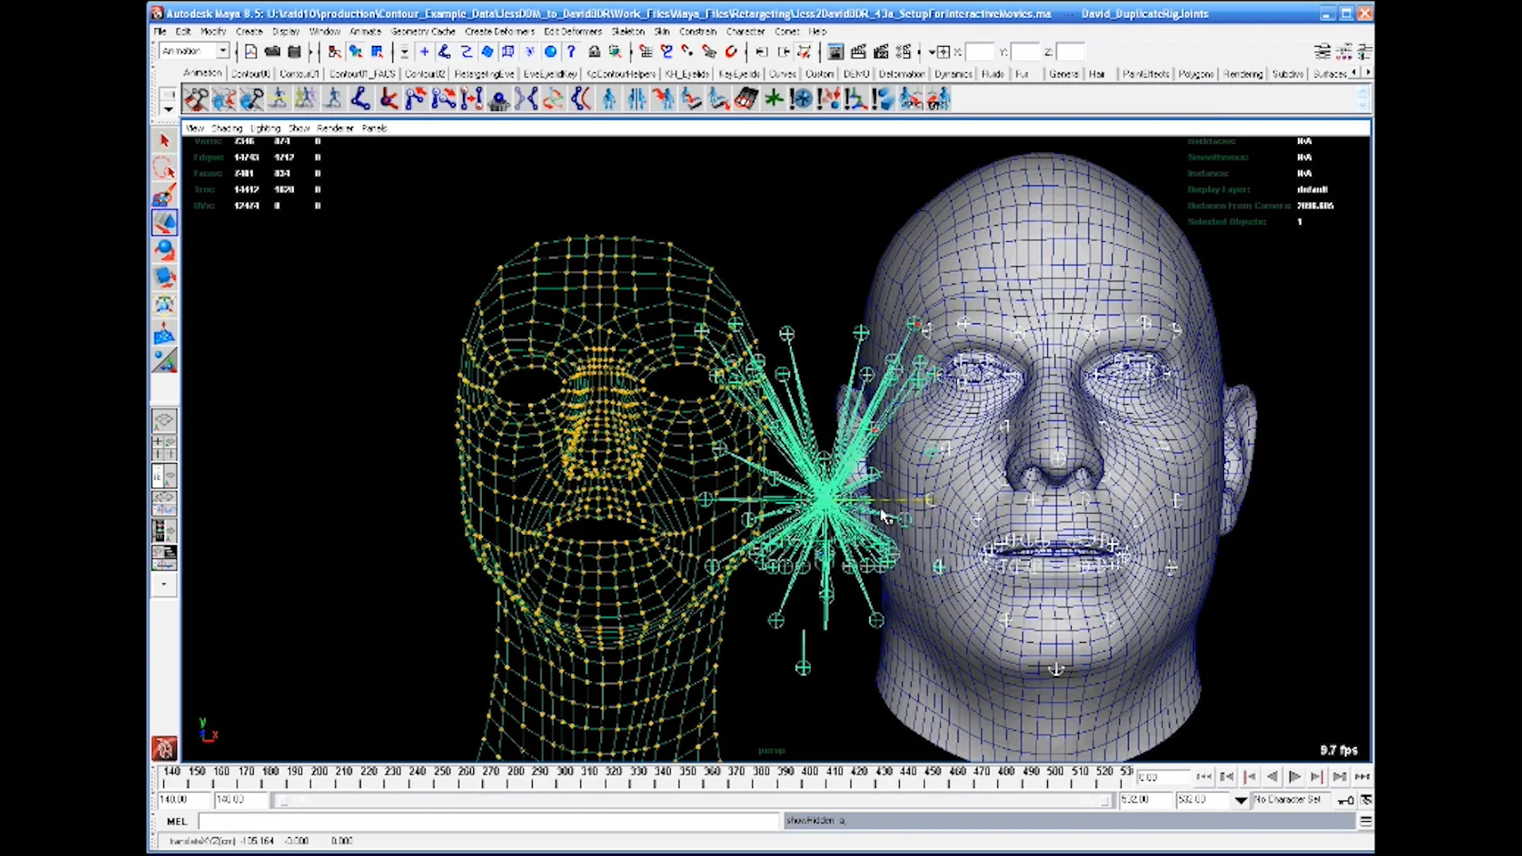Select the Joint tool from the shelf
Image resolution: width=1522 pixels, height=856 pixels.
pyautogui.click(x=359, y=98)
